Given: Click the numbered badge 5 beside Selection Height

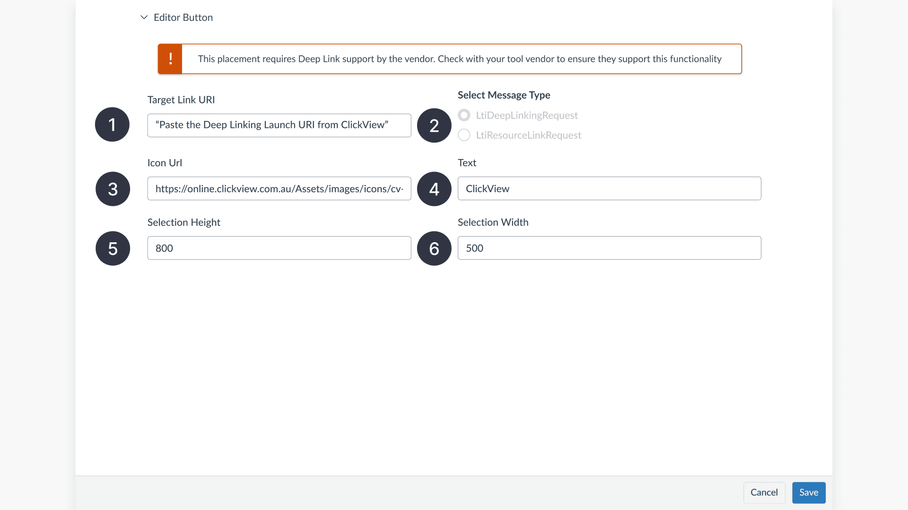Looking at the screenshot, I should point(112,248).
